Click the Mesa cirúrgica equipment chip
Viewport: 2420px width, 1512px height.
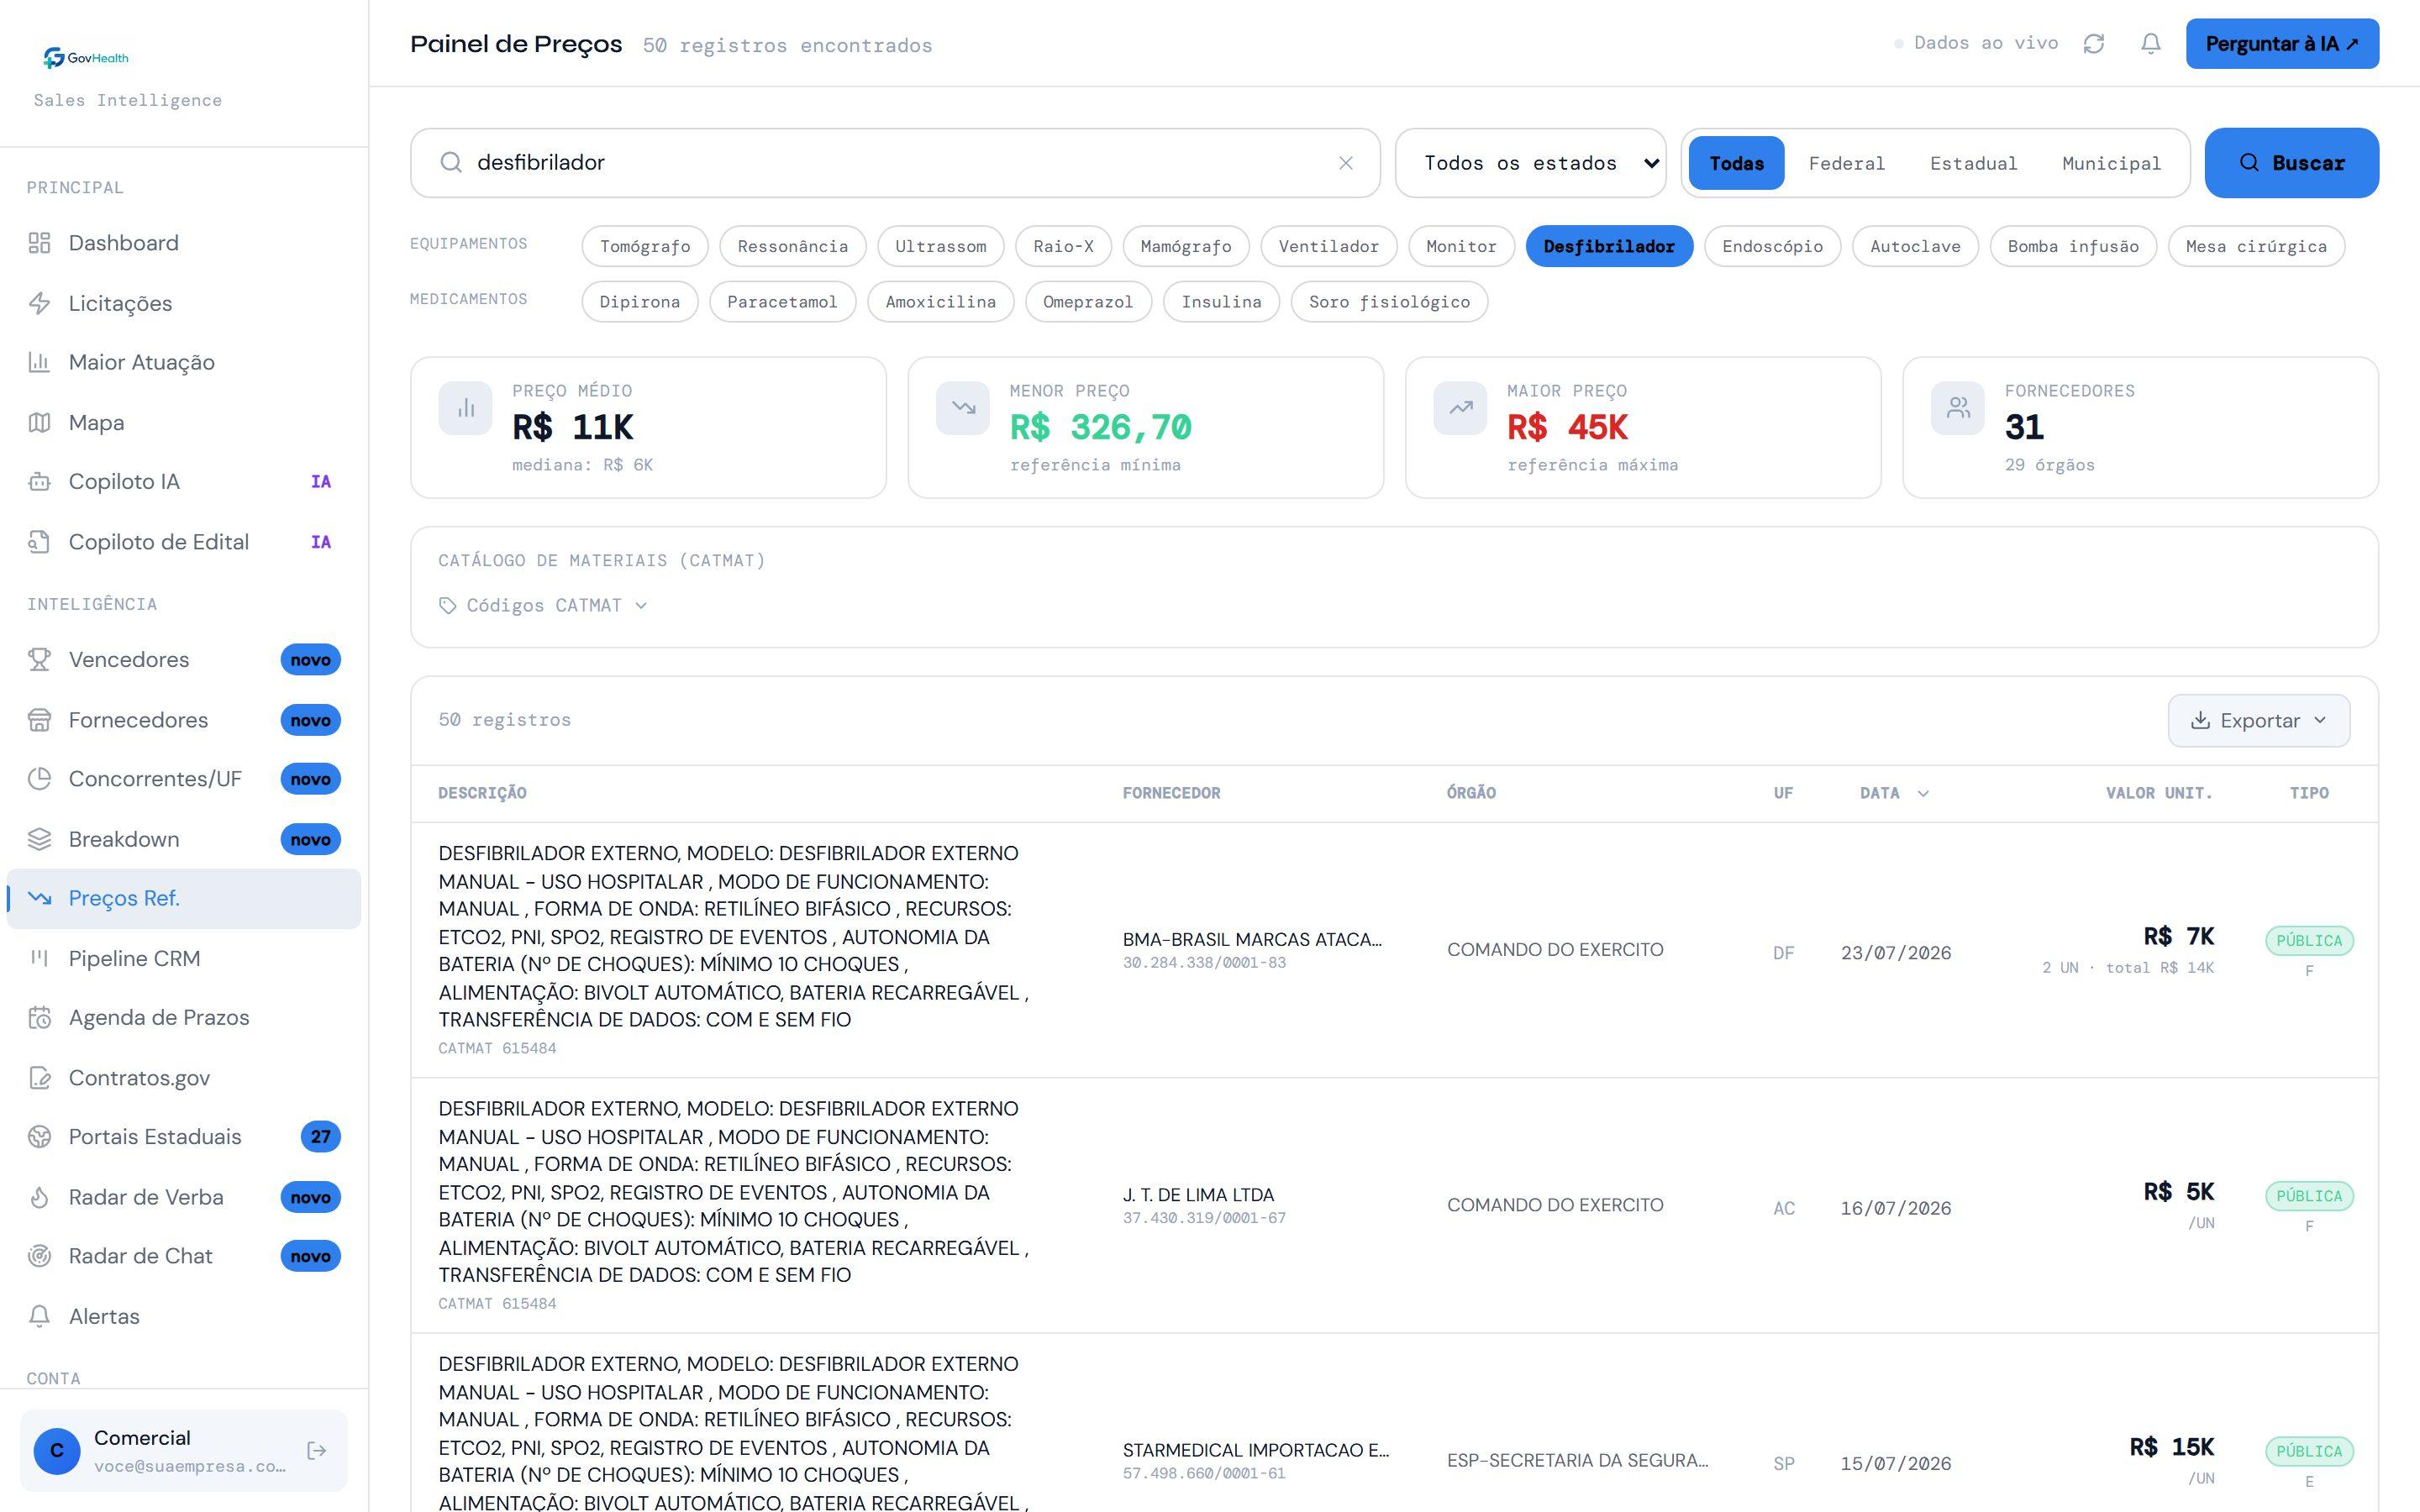click(2256, 246)
